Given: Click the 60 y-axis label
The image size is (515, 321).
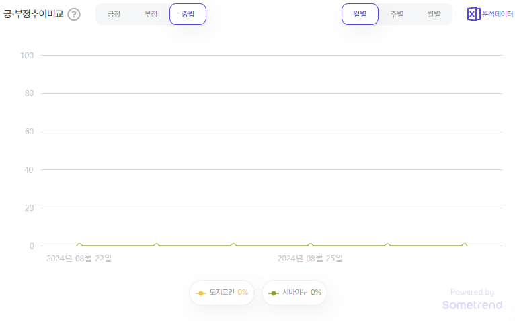Looking at the screenshot, I should point(29,132).
